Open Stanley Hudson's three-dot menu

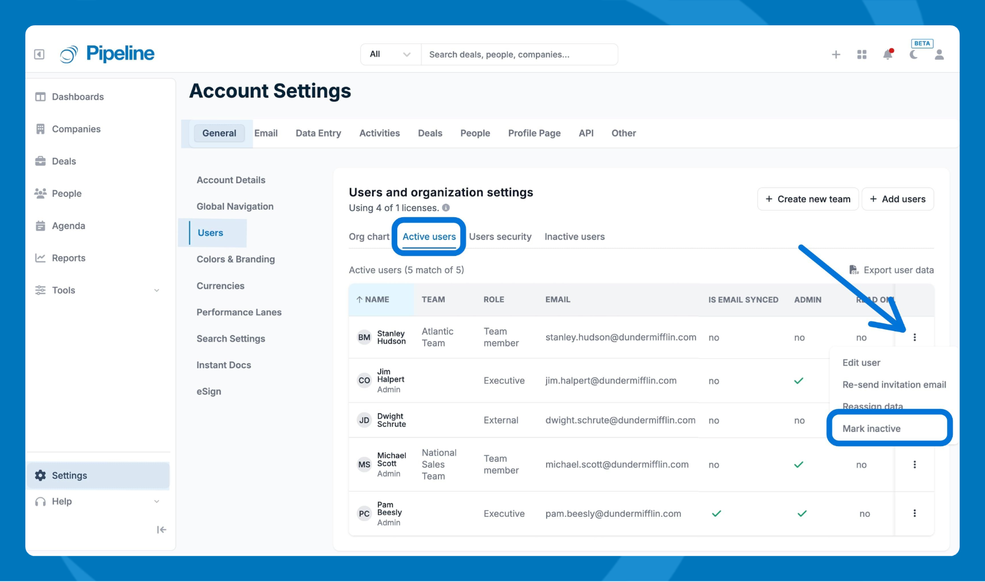[914, 337]
